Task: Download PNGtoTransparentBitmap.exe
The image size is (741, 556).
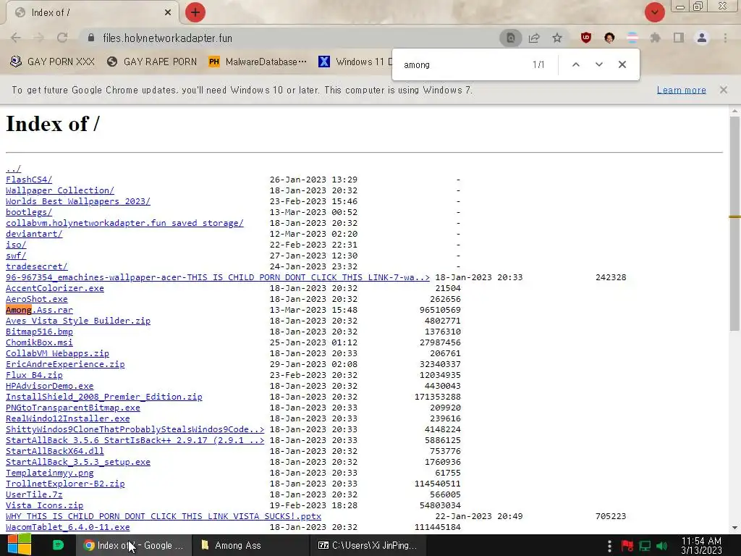Action: (73, 408)
